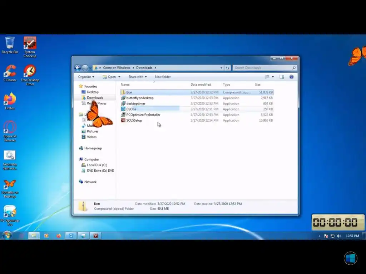Viewport: 366px width, 274px height.
Task: Click the 00:00:00 desktop timer widget
Action: click(x=338, y=222)
